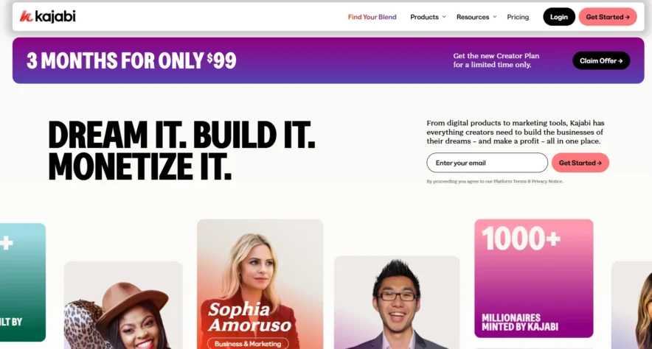This screenshot has height=349, width=652.
Task: Click the teal gradient card at left edge
Action: click(x=22, y=282)
